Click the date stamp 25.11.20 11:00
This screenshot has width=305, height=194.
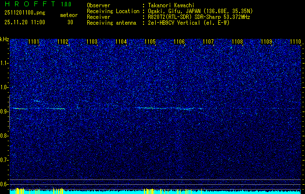coord(25,22)
